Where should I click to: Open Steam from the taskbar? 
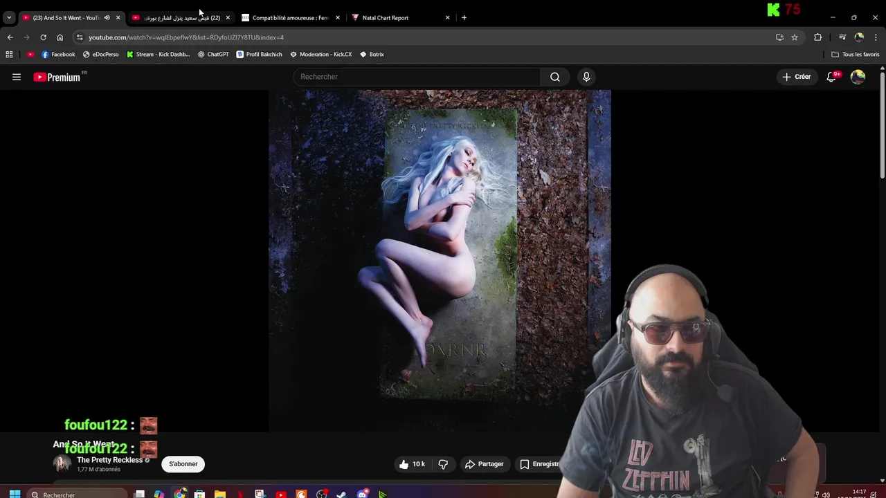tap(341, 494)
